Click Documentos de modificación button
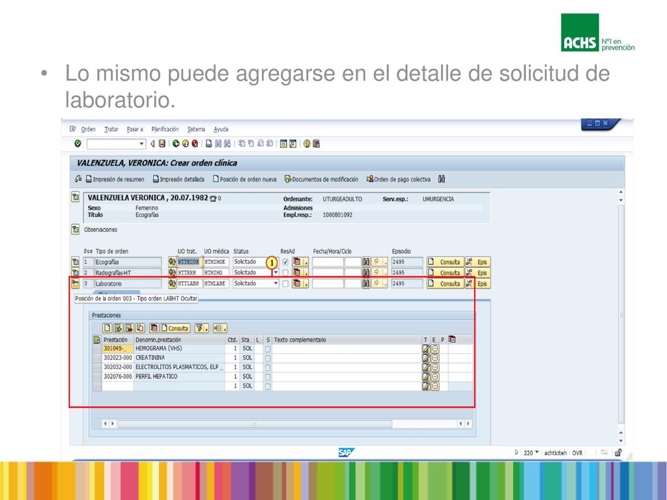The height and width of the screenshot is (500, 667). pos(322,179)
